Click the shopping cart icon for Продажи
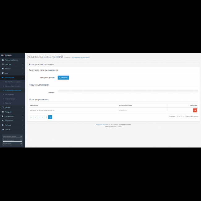The height and width of the screenshot is (201, 201). 3,112
